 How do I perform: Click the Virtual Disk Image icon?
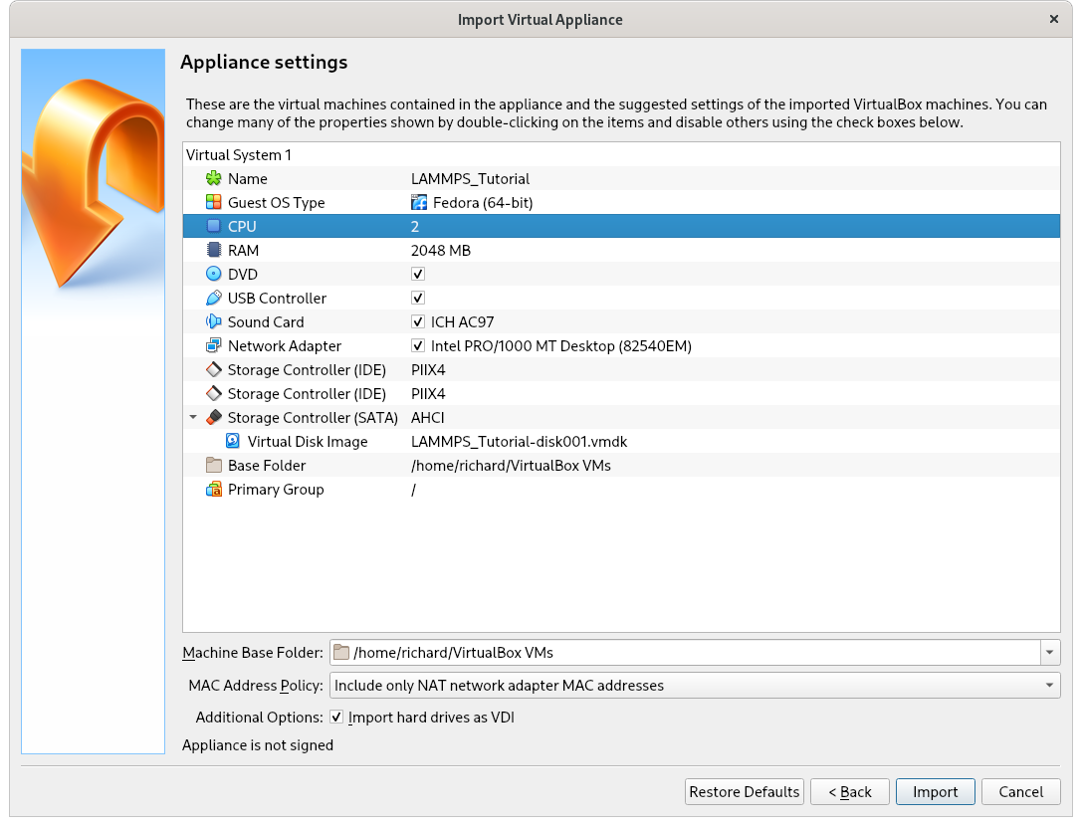(233, 441)
